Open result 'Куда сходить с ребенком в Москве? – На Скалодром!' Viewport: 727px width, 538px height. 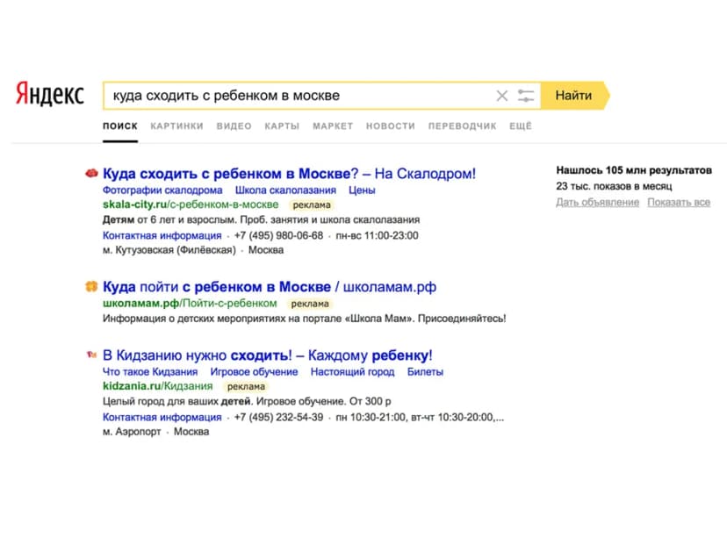(x=290, y=174)
